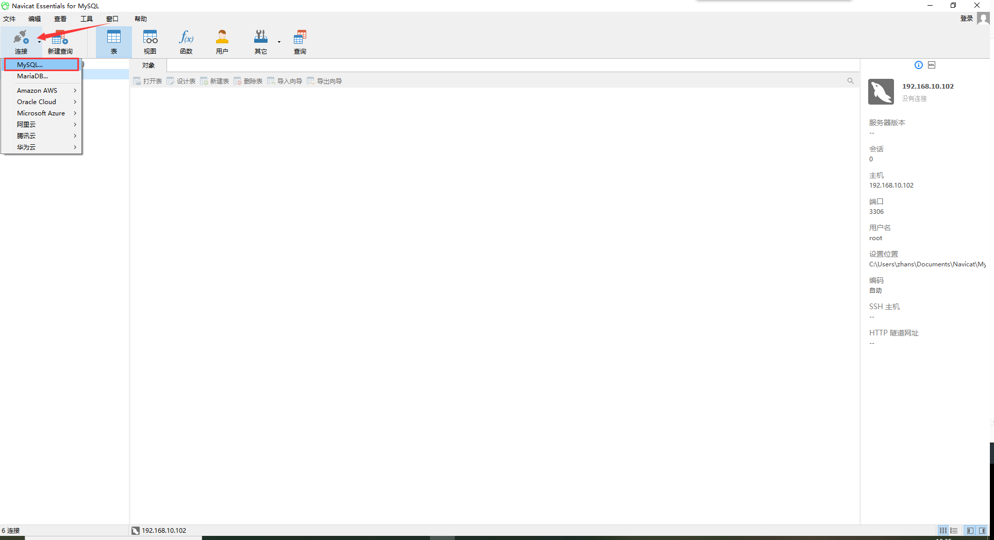Viewport: 994px width, 540px height.
Task: Click the 服务器版本 label
Action: pyautogui.click(x=887, y=123)
